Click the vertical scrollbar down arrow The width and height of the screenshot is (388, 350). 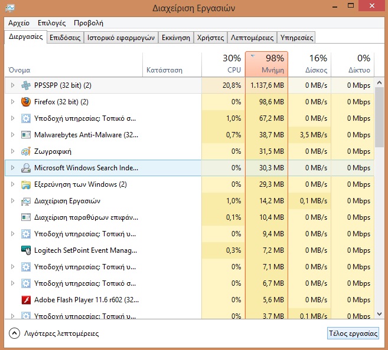[379, 314]
